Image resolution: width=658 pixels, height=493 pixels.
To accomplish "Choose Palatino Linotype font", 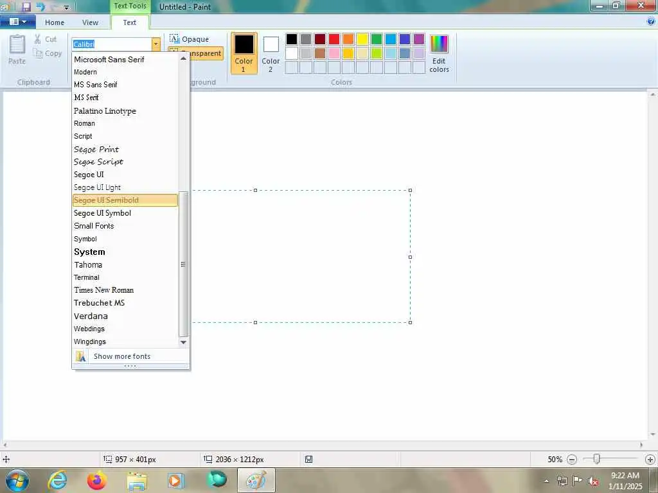I will [125, 111].
